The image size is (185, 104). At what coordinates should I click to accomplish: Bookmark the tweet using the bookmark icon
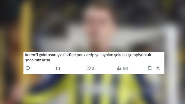[150, 68]
